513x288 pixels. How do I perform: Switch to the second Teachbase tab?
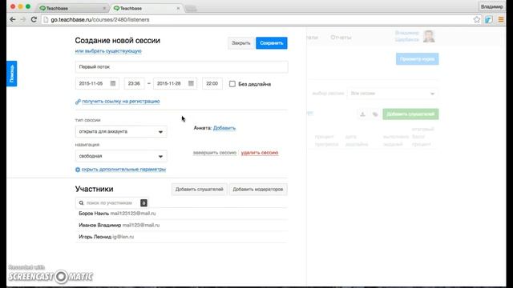[147, 8]
